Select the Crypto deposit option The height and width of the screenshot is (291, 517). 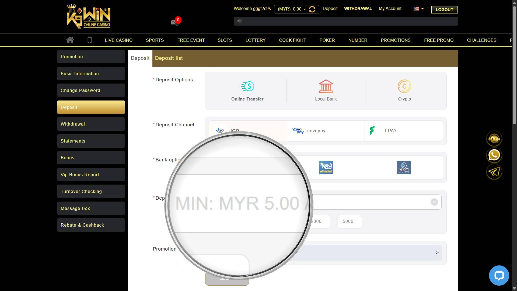point(404,91)
